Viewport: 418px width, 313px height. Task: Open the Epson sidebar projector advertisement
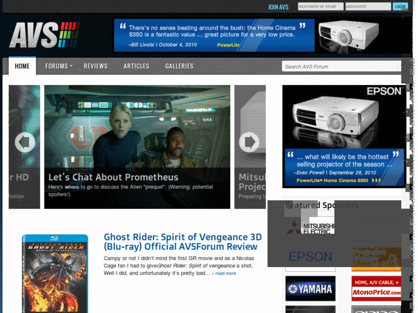(344, 137)
